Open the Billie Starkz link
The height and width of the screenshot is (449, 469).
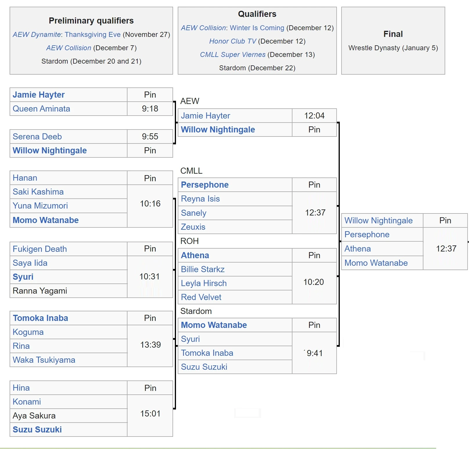[x=202, y=269]
